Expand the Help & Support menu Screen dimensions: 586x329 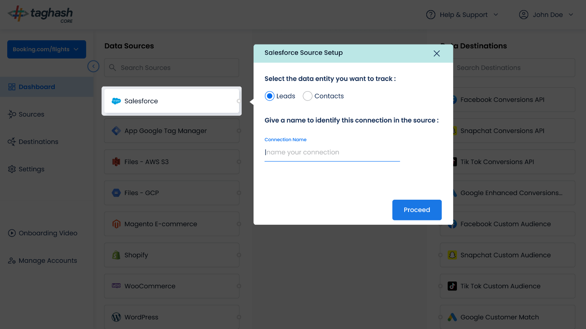coord(462,15)
